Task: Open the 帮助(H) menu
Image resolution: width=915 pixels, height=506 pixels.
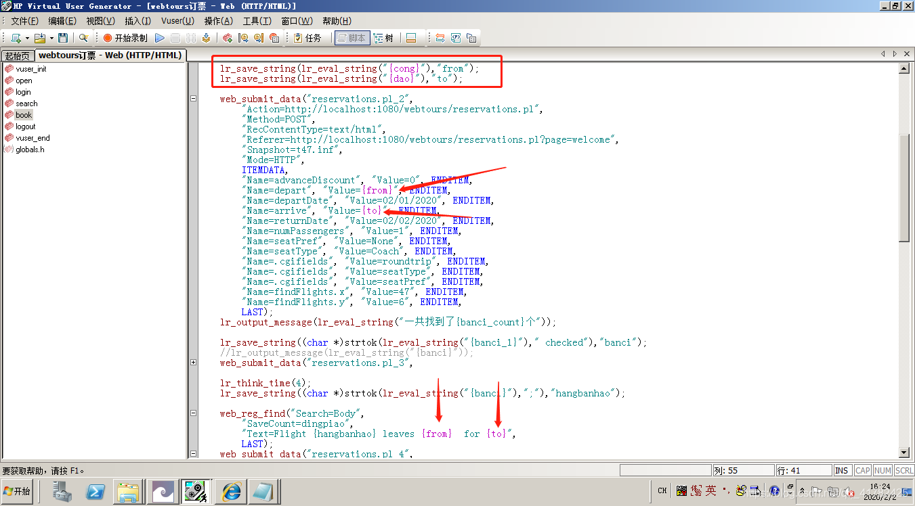Action: (337, 21)
